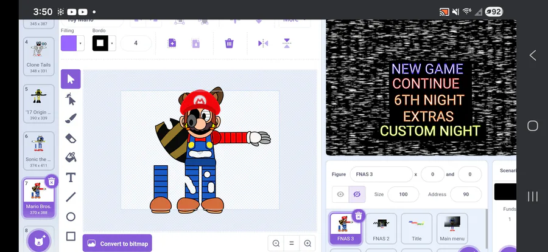This screenshot has width=548, height=252.
Task: Choose the Select arrow tool
Action: 71,79
